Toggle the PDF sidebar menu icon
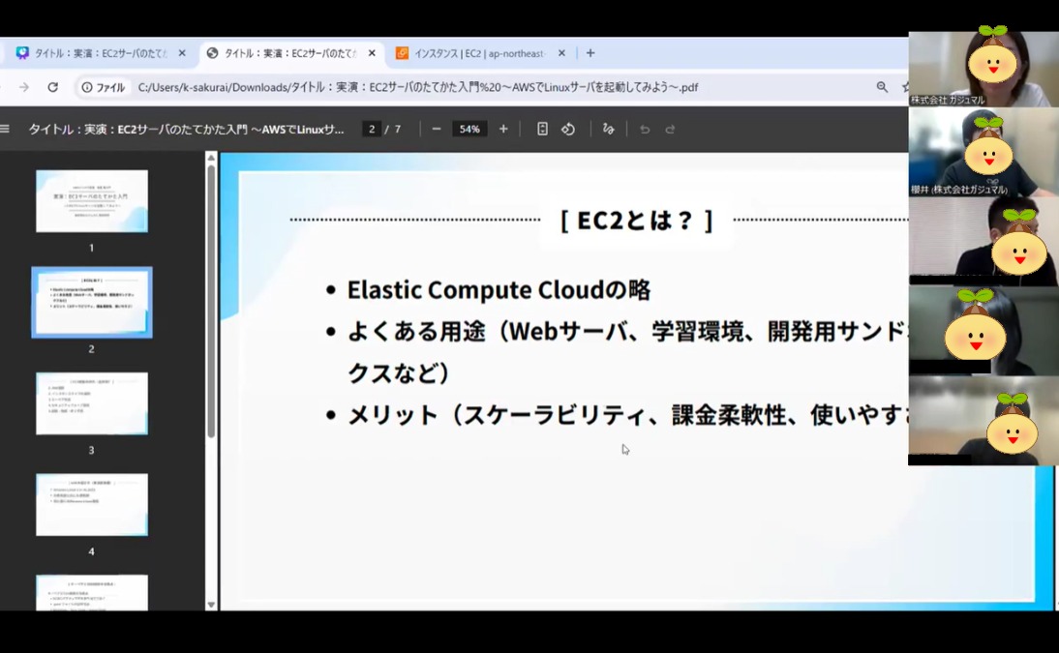Screen dimensions: 1059x653 coord(5,129)
